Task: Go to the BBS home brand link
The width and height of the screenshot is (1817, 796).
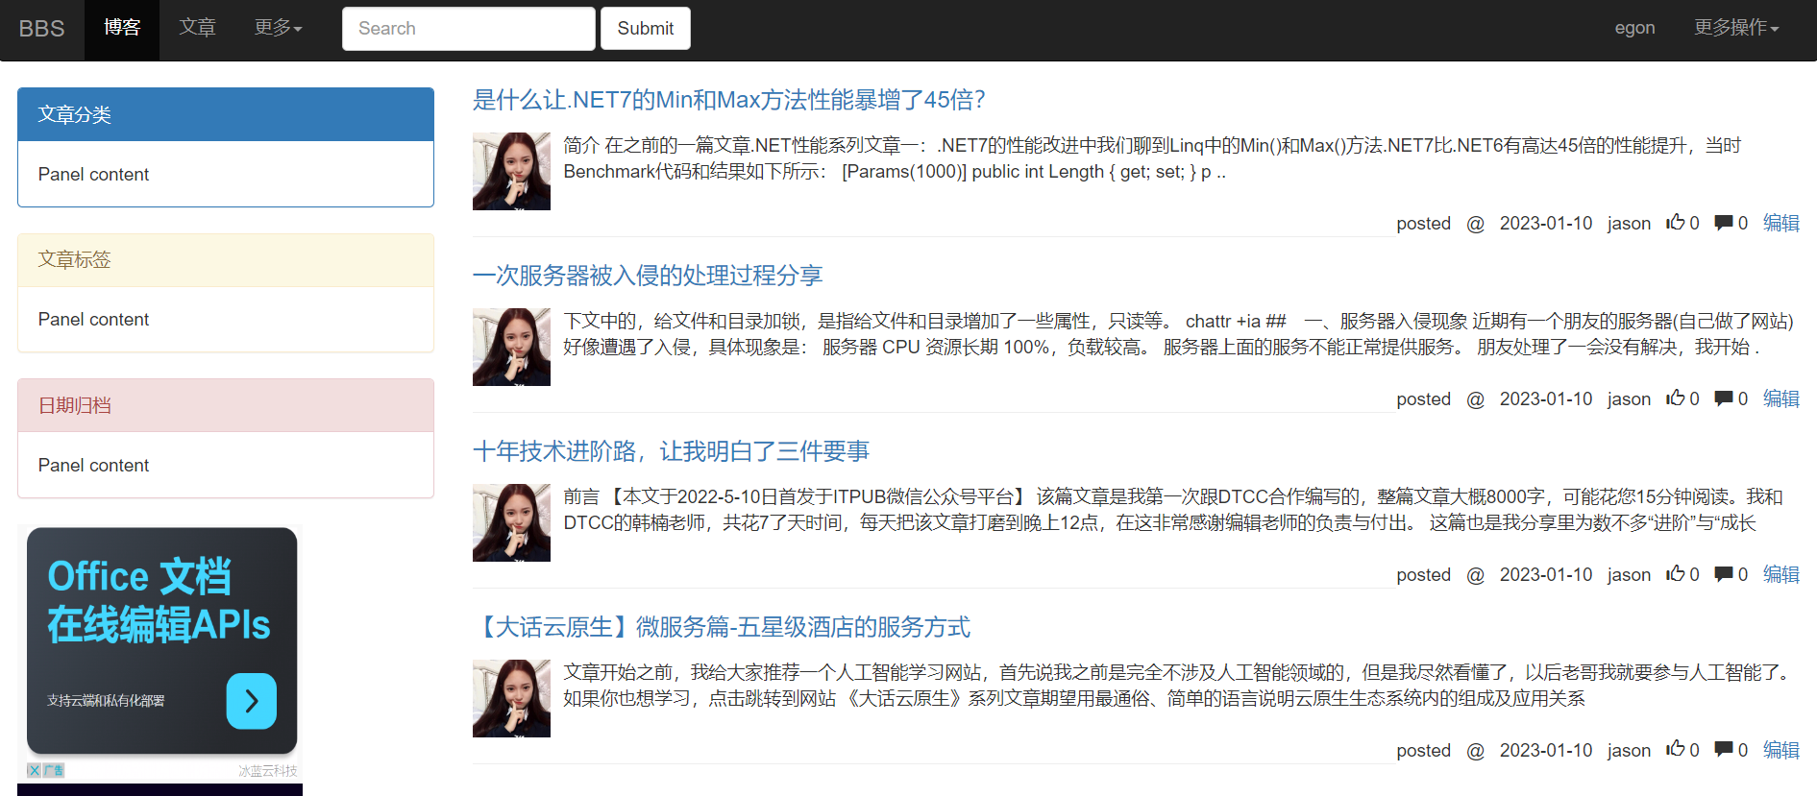Action: (x=41, y=29)
